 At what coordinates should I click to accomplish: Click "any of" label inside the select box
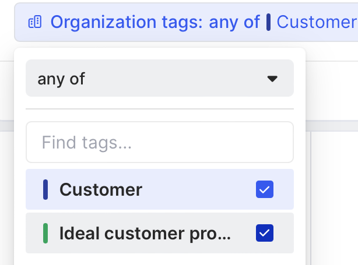click(61, 79)
